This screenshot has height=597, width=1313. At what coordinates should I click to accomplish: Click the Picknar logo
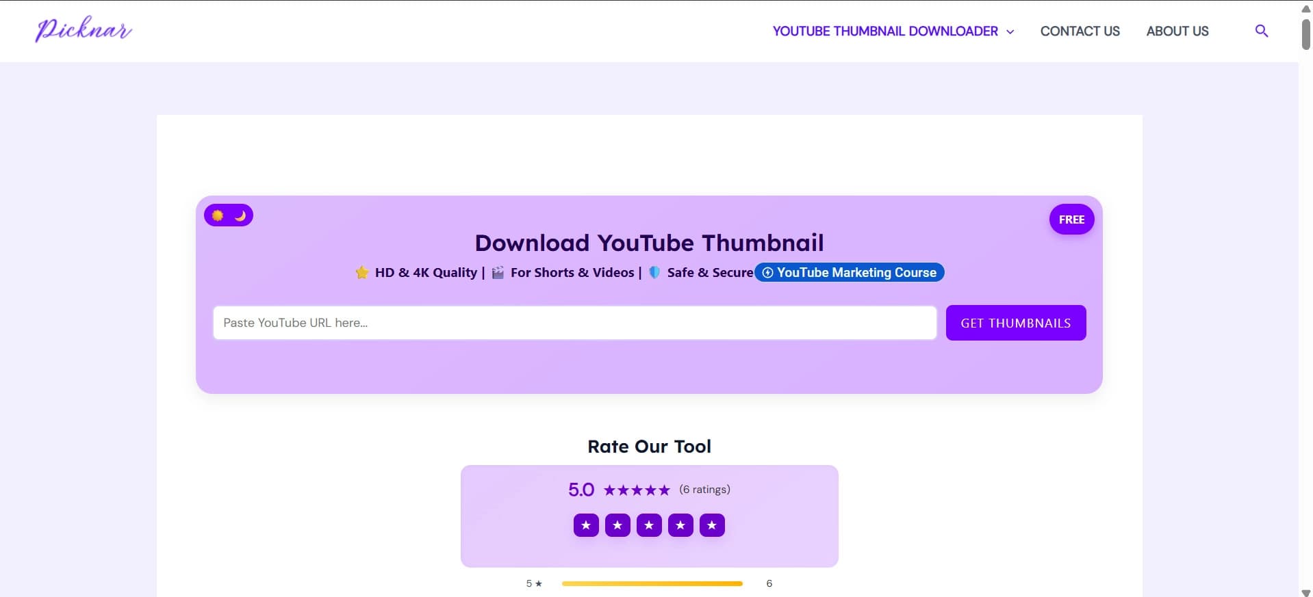pyautogui.click(x=84, y=30)
